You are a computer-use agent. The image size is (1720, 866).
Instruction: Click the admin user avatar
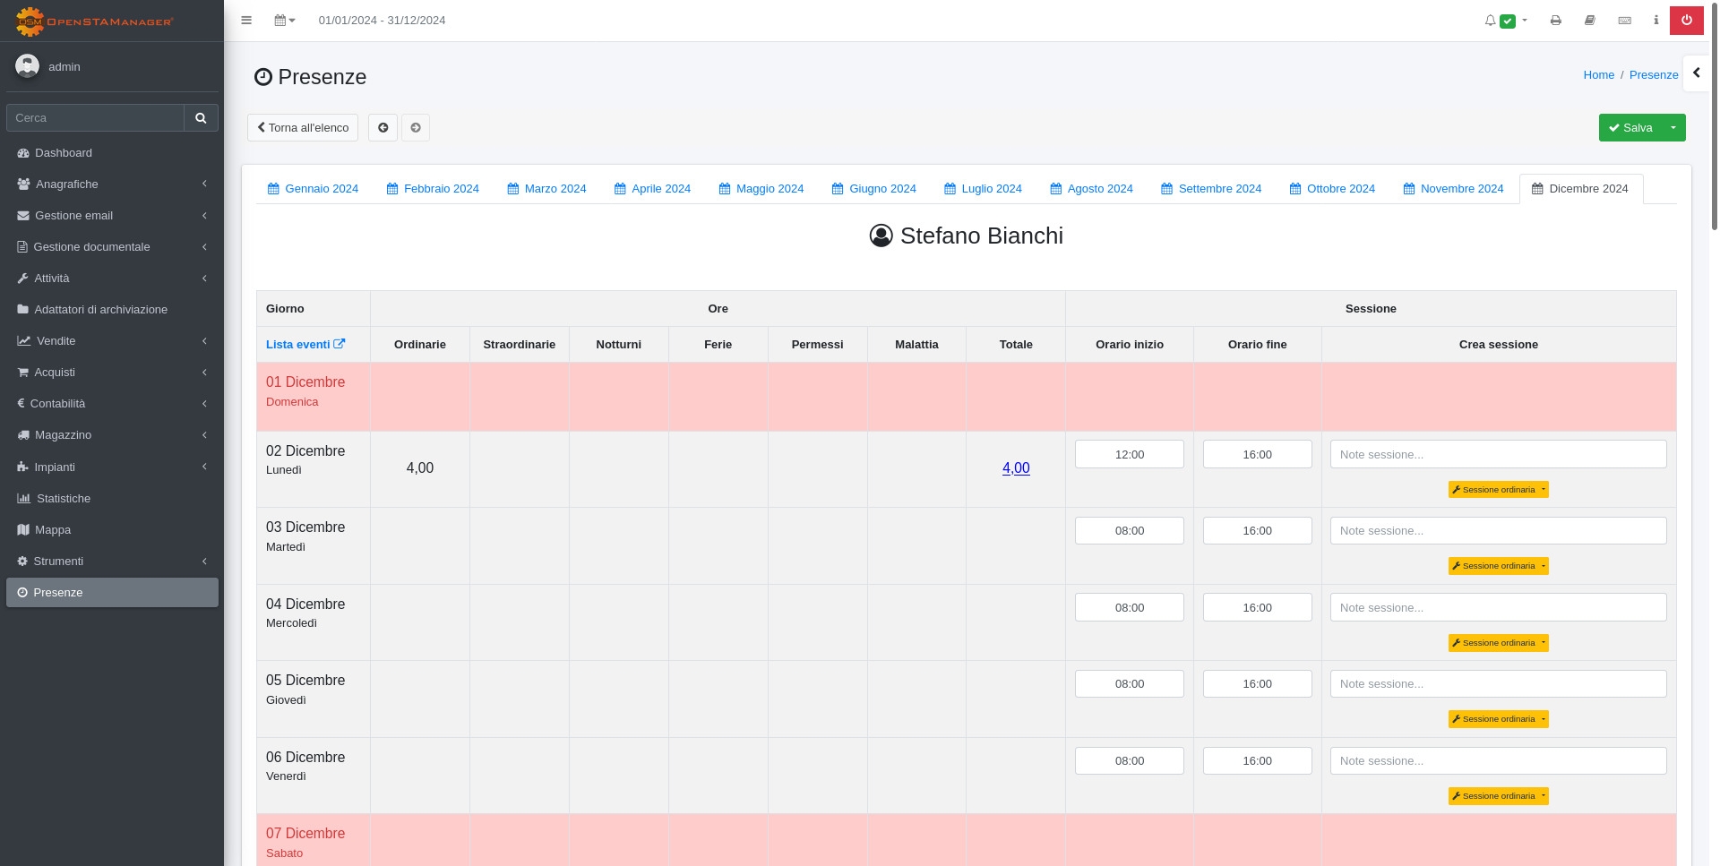(27, 66)
